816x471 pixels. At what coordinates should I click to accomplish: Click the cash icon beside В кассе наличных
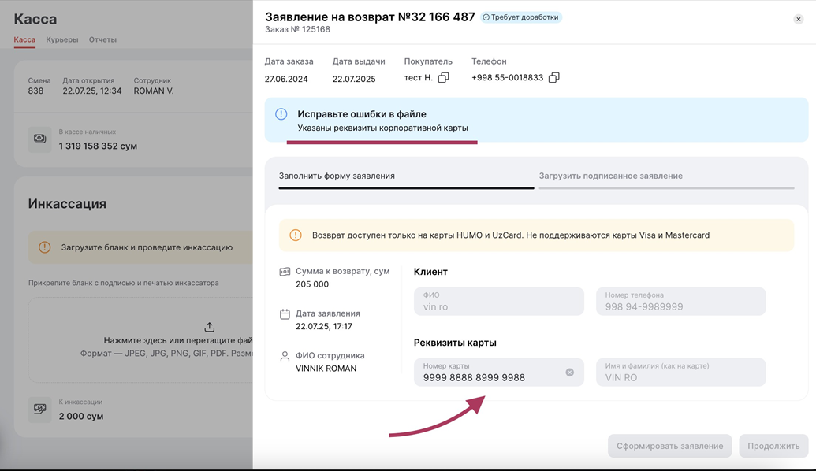(x=40, y=139)
